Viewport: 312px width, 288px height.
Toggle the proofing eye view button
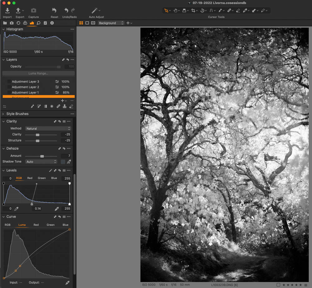(93, 23)
